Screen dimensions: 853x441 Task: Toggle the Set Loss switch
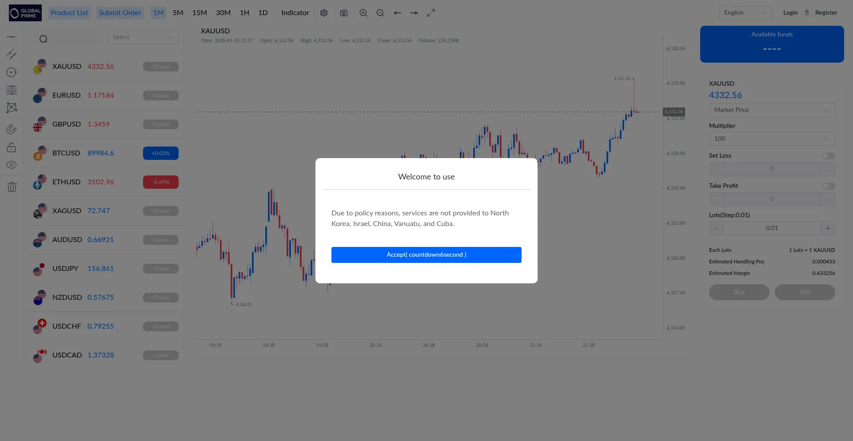[828, 156]
